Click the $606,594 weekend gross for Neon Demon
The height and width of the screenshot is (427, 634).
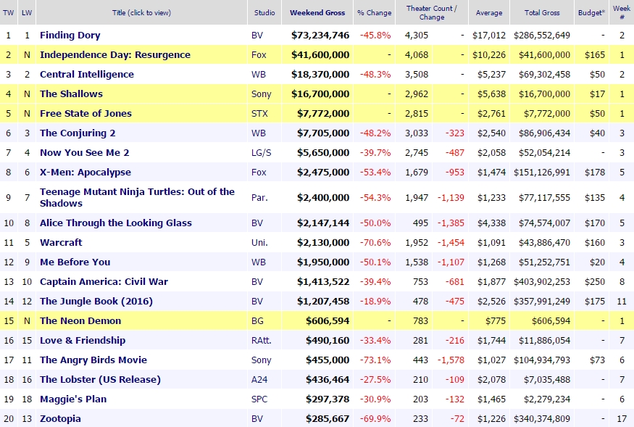point(328,321)
